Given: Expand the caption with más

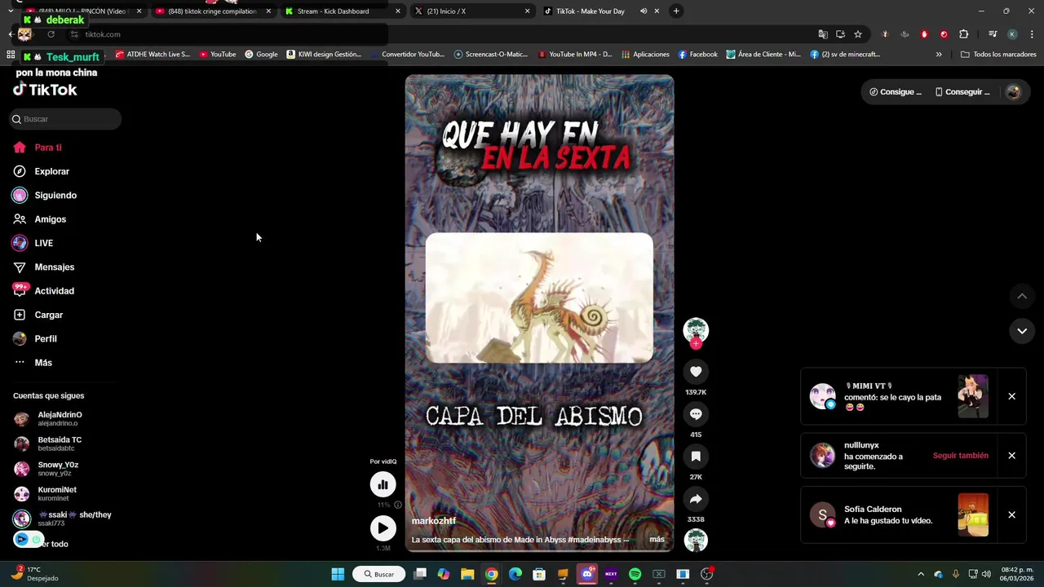Looking at the screenshot, I should [657, 539].
